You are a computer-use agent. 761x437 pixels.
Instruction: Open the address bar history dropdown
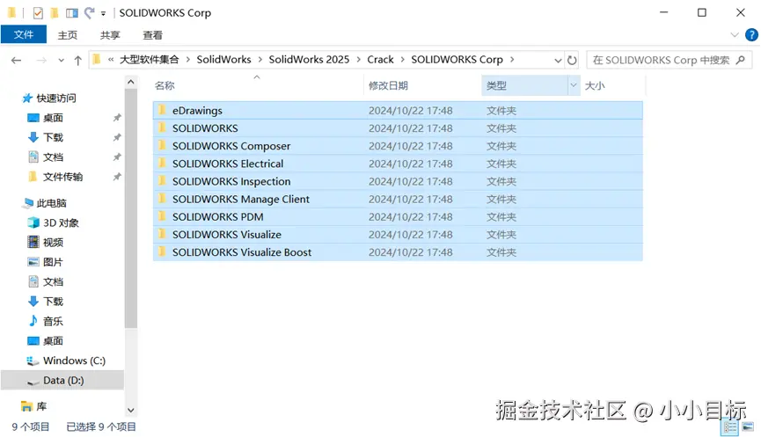click(x=558, y=60)
